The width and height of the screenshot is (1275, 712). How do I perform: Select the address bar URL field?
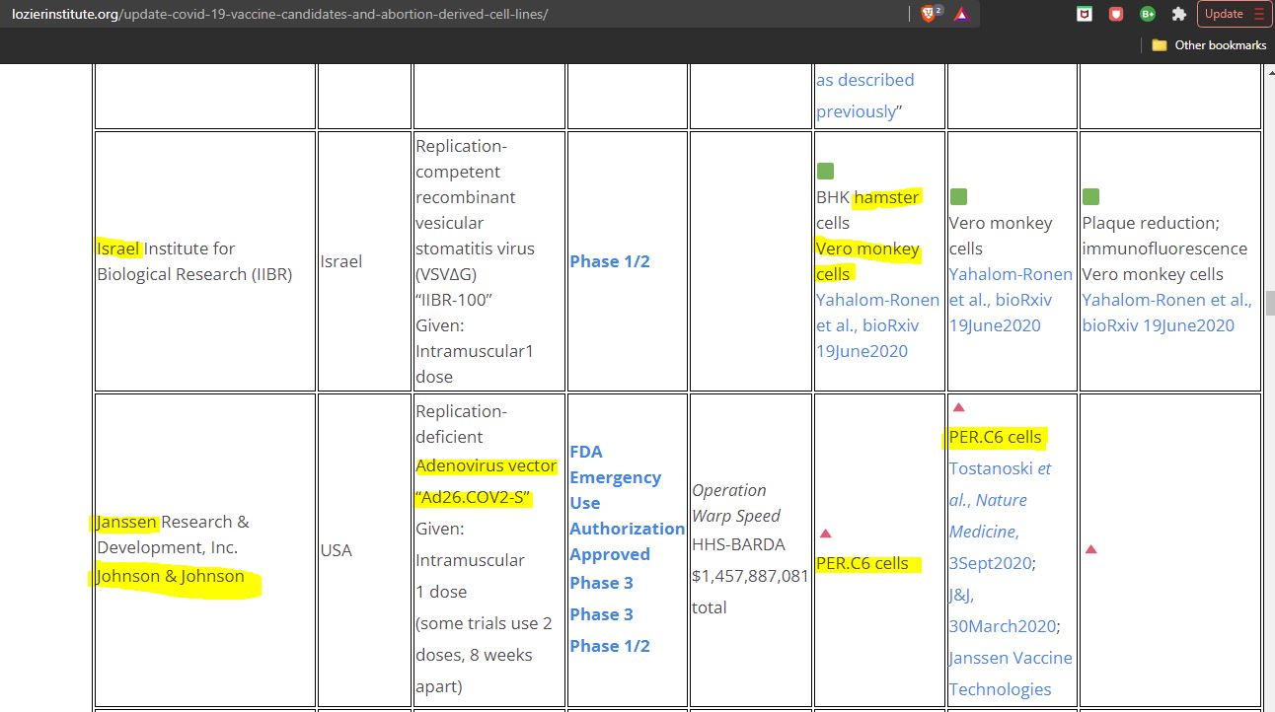point(454,14)
